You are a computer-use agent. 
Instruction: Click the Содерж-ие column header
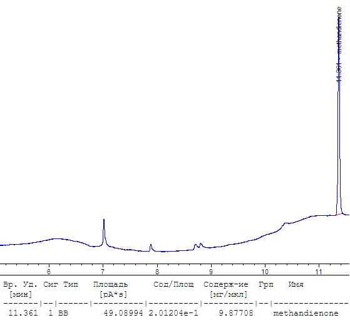tap(225, 285)
